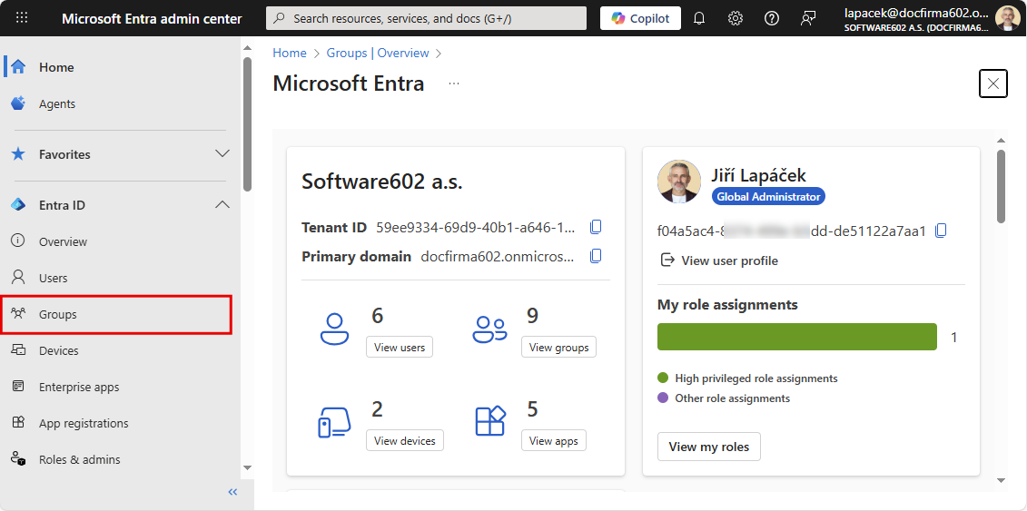Click the Tenant ID value text
The width and height of the screenshot is (1027, 511).
coord(476,228)
